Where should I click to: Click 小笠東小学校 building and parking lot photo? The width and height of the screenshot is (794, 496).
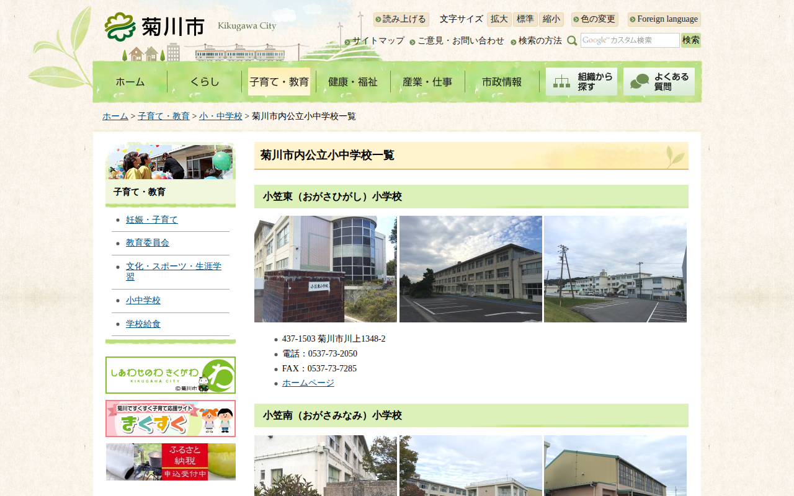point(471,269)
